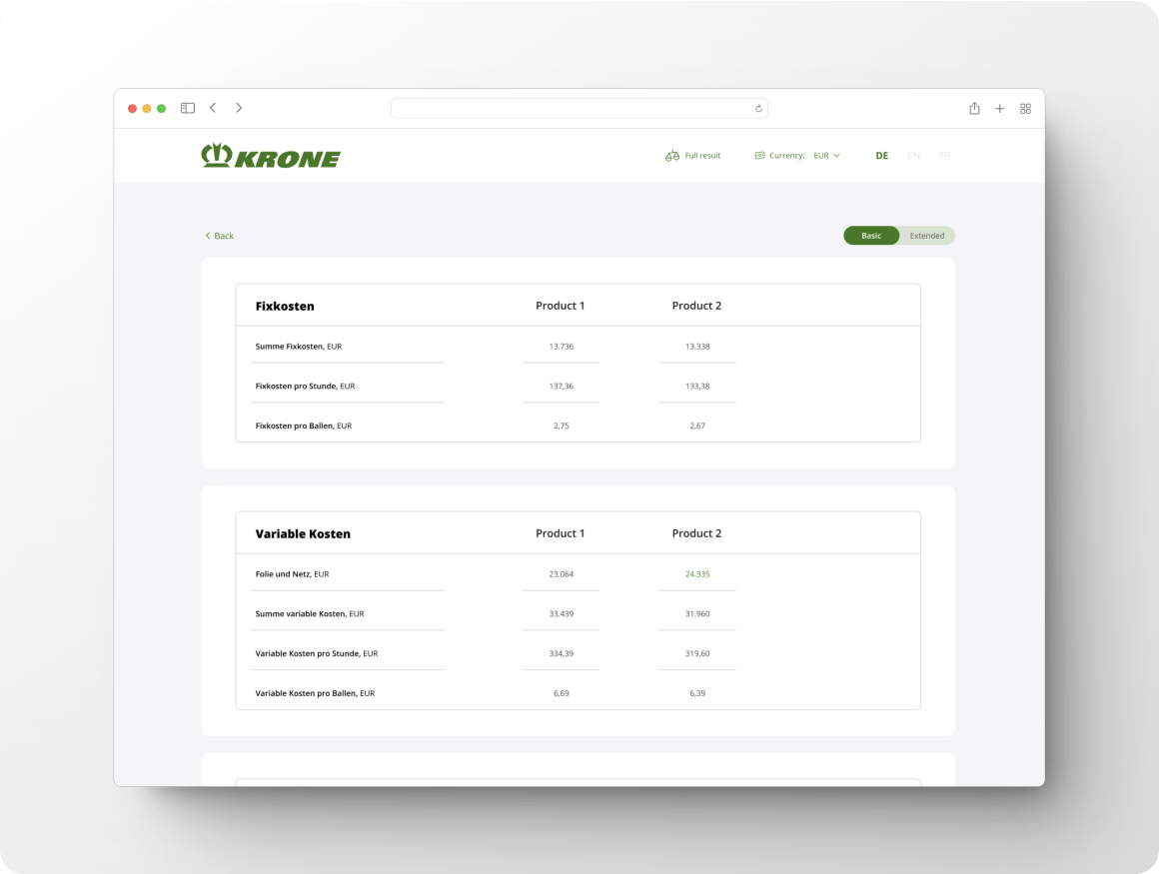
Task: Select FR language option
Action: pyautogui.click(x=944, y=156)
